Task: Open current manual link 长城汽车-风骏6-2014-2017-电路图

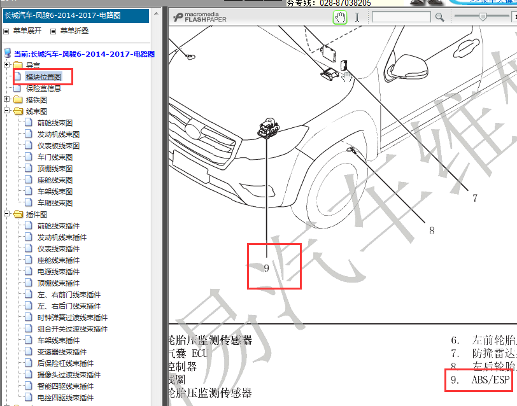Action: click(x=84, y=54)
